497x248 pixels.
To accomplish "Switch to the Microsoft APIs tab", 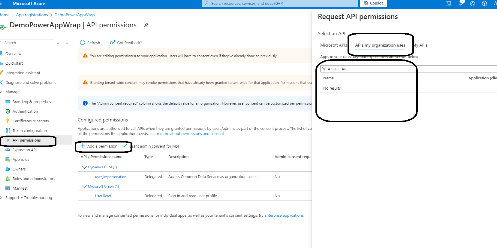I will [x=333, y=45].
